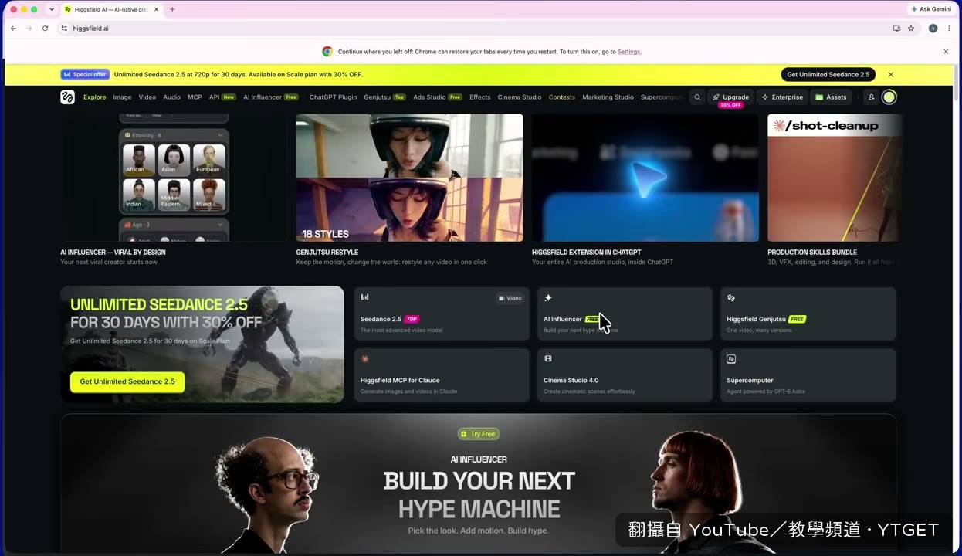This screenshot has width=962, height=556.
Task: Open the Video nav menu
Action: 147,97
